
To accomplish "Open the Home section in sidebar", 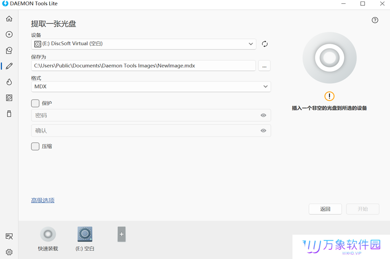I will [9, 19].
